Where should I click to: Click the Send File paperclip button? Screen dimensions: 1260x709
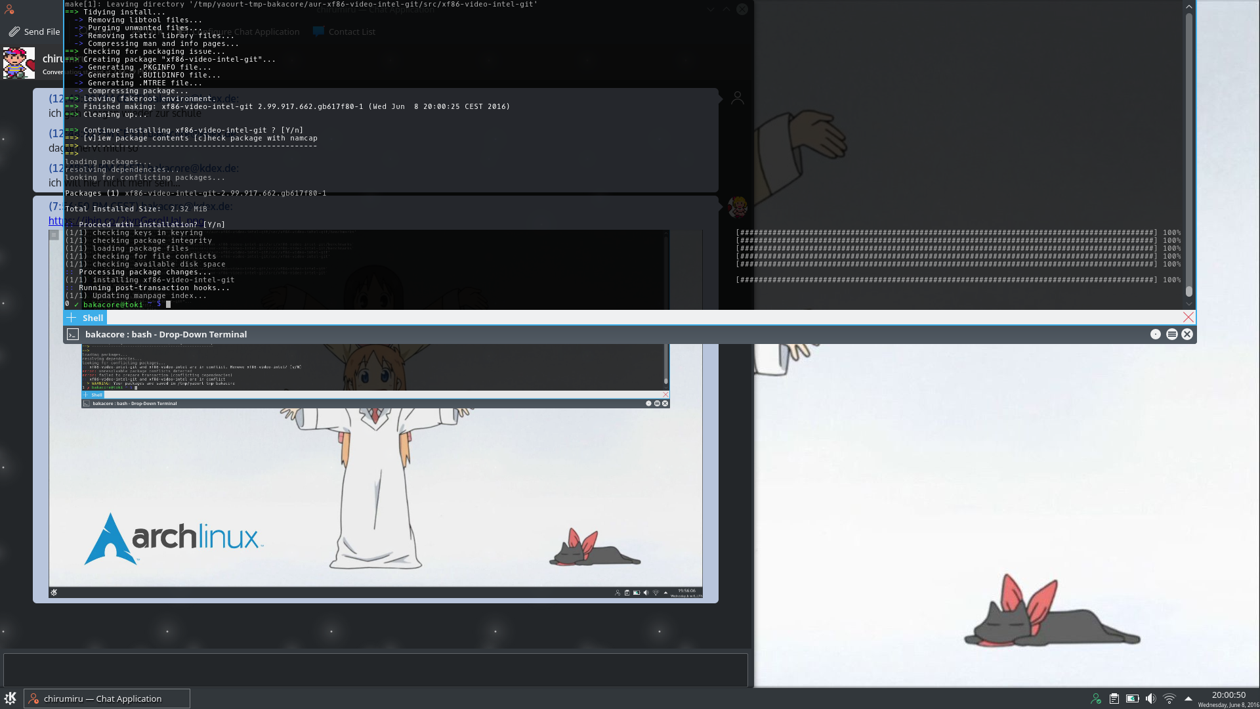[x=34, y=32]
